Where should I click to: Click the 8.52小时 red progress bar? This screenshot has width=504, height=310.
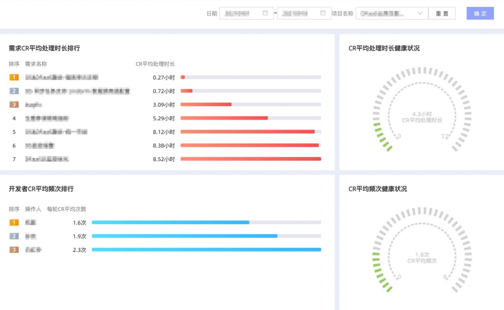point(250,159)
